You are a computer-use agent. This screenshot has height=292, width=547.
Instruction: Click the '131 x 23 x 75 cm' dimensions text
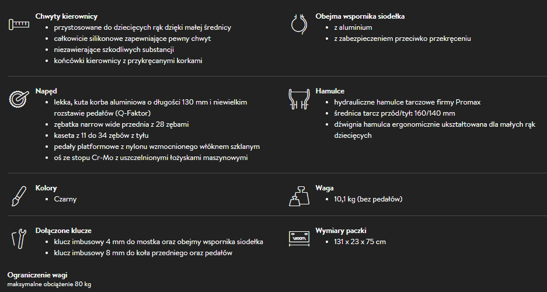tap(360, 242)
